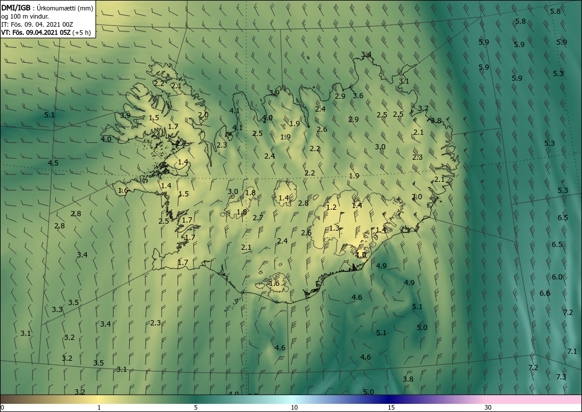Screen dimensions: 582x412
Task: Select the offshore value '6.6'
Action: [545, 293]
